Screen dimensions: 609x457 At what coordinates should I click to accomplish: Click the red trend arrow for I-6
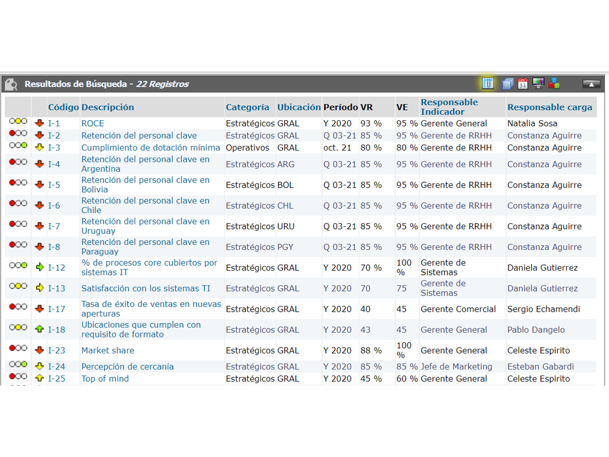39,205
